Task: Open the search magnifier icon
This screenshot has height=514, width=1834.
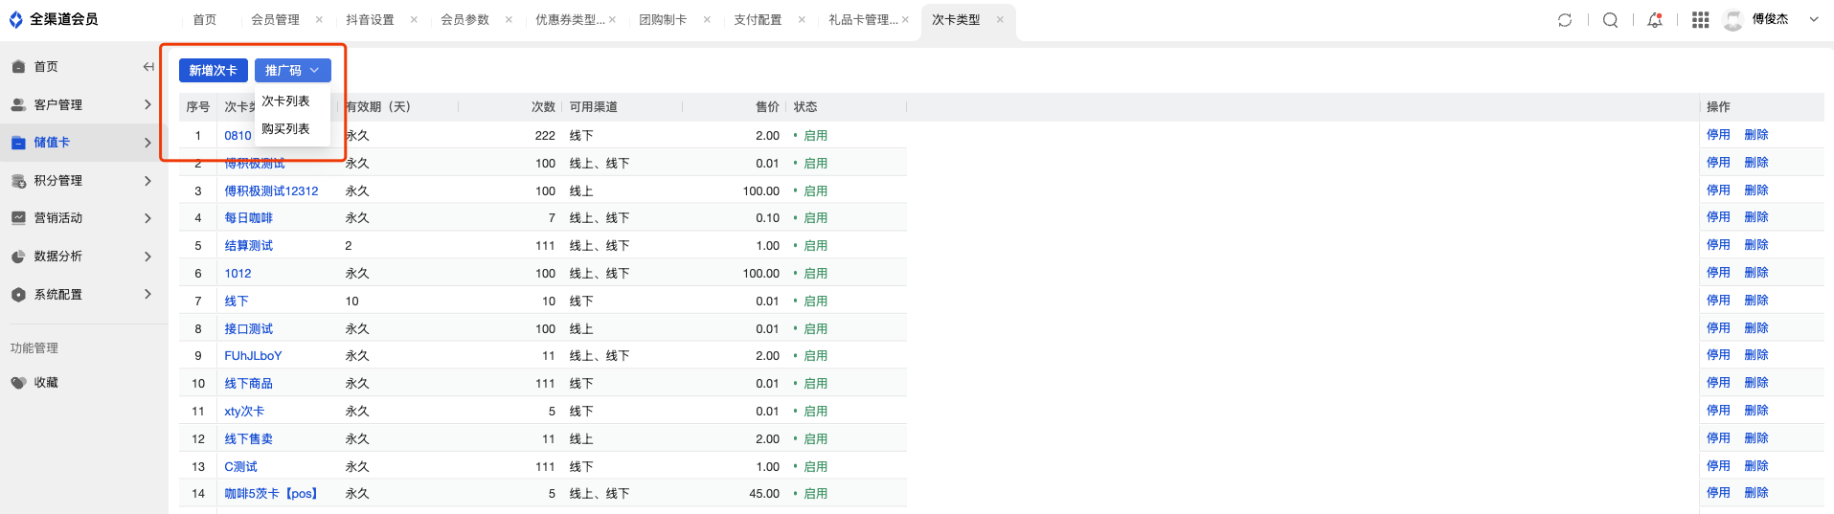Action: (x=1611, y=20)
